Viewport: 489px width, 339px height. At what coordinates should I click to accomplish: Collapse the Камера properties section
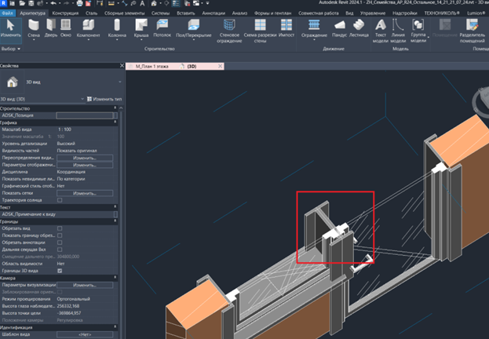tap(115, 278)
